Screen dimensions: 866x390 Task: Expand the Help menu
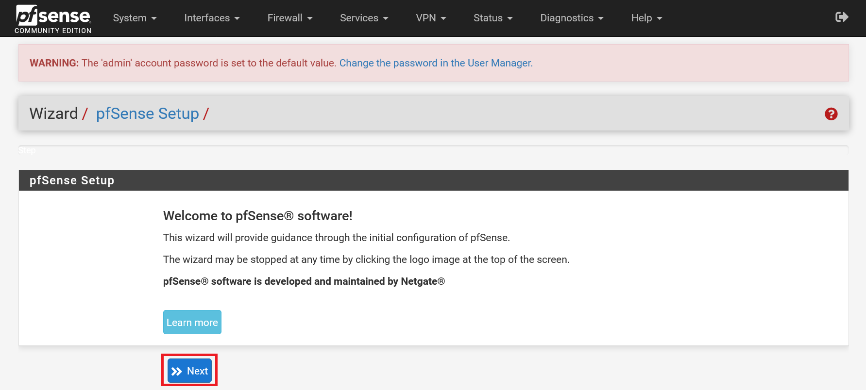[646, 18]
